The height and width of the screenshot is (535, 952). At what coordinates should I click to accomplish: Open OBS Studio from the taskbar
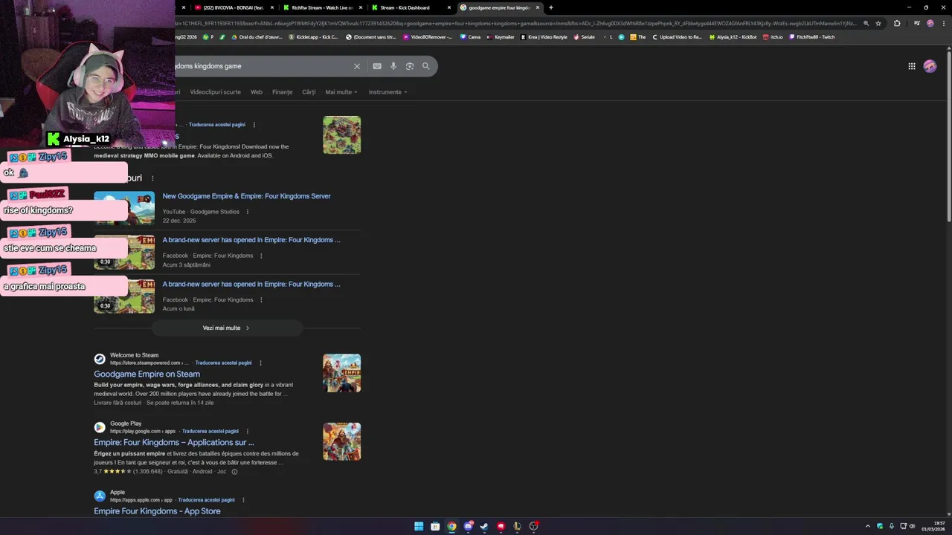click(x=533, y=526)
